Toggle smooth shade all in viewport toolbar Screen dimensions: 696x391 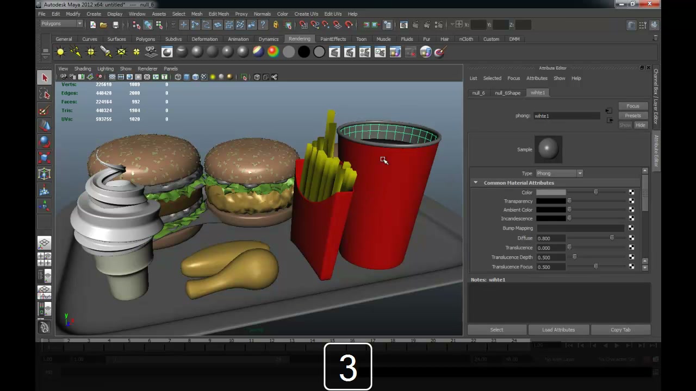point(187,77)
